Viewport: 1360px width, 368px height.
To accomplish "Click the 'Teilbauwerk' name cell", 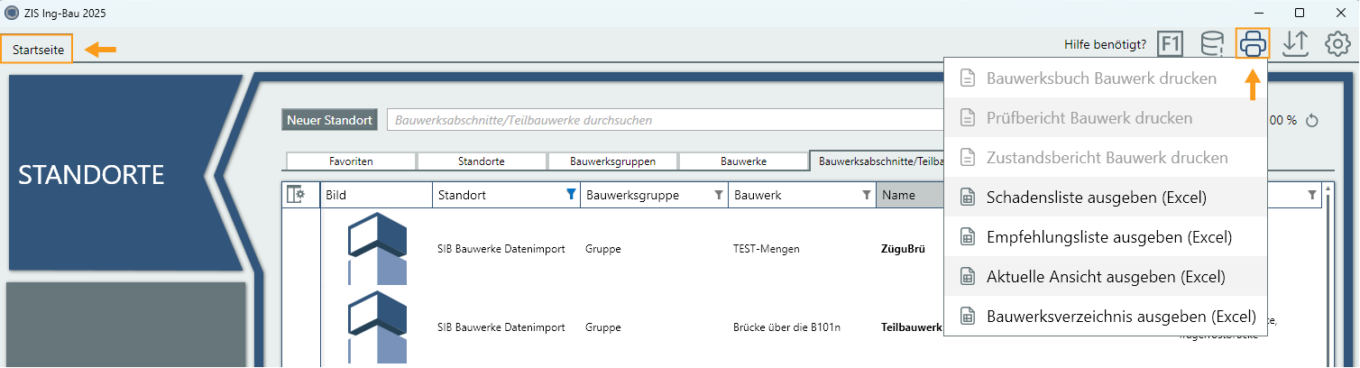I will [x=911, y=327].
